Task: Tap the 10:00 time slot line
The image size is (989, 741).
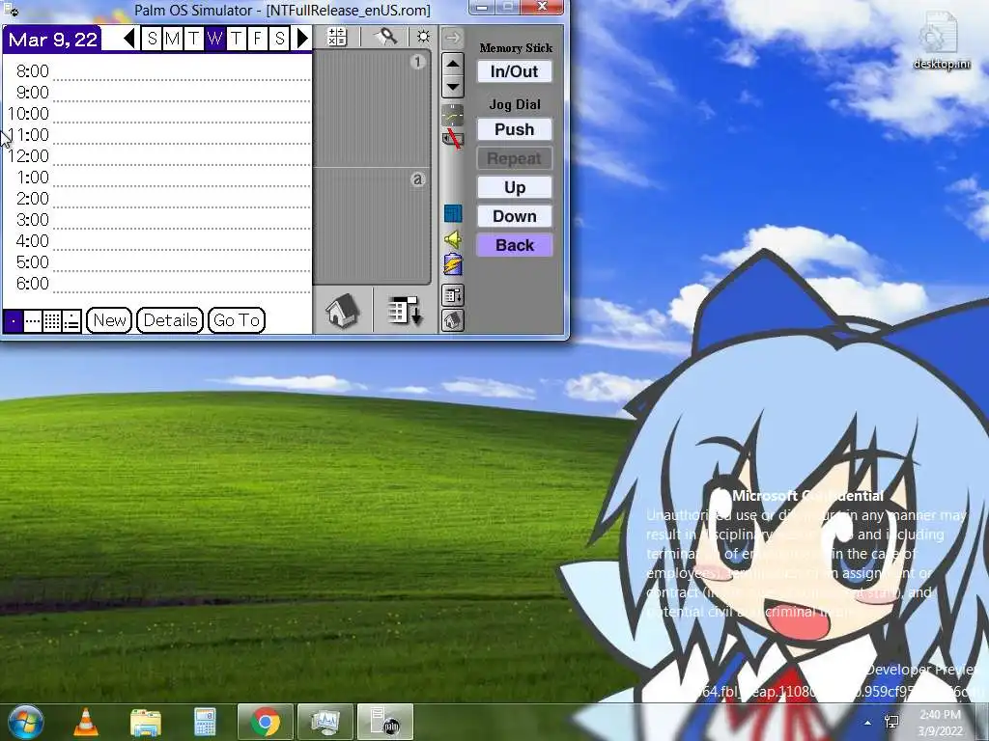Action: tap(182, 114)
